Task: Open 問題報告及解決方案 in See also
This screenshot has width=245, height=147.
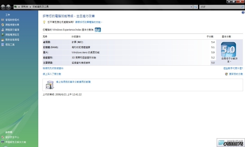Action: coord(16,142)
